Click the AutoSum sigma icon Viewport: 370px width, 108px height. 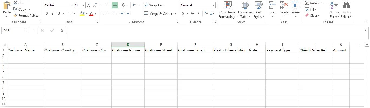point(307,3)
